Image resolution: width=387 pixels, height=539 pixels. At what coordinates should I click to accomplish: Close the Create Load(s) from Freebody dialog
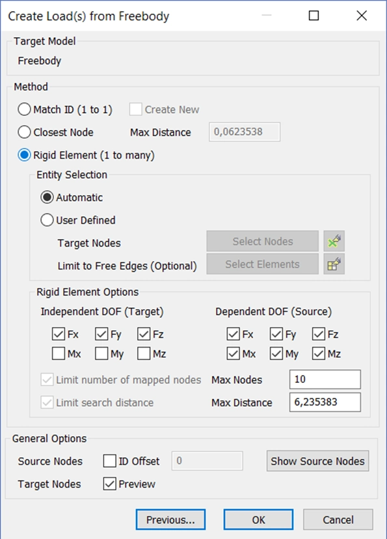tap(362, 16)
